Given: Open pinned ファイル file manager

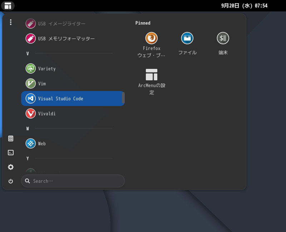Looking at the screenshot, I should click(x=187, y=44).
